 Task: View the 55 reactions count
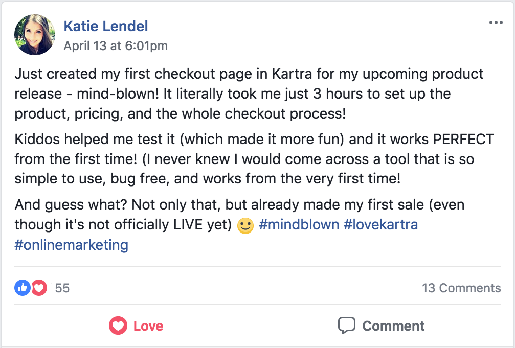tap(62, 288)
